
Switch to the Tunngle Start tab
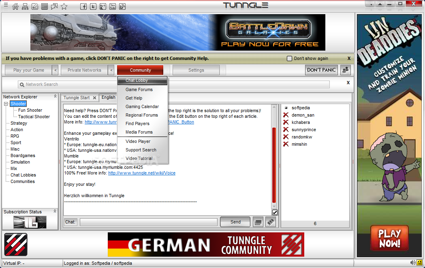pyautogui.click(x=77, y=98)
